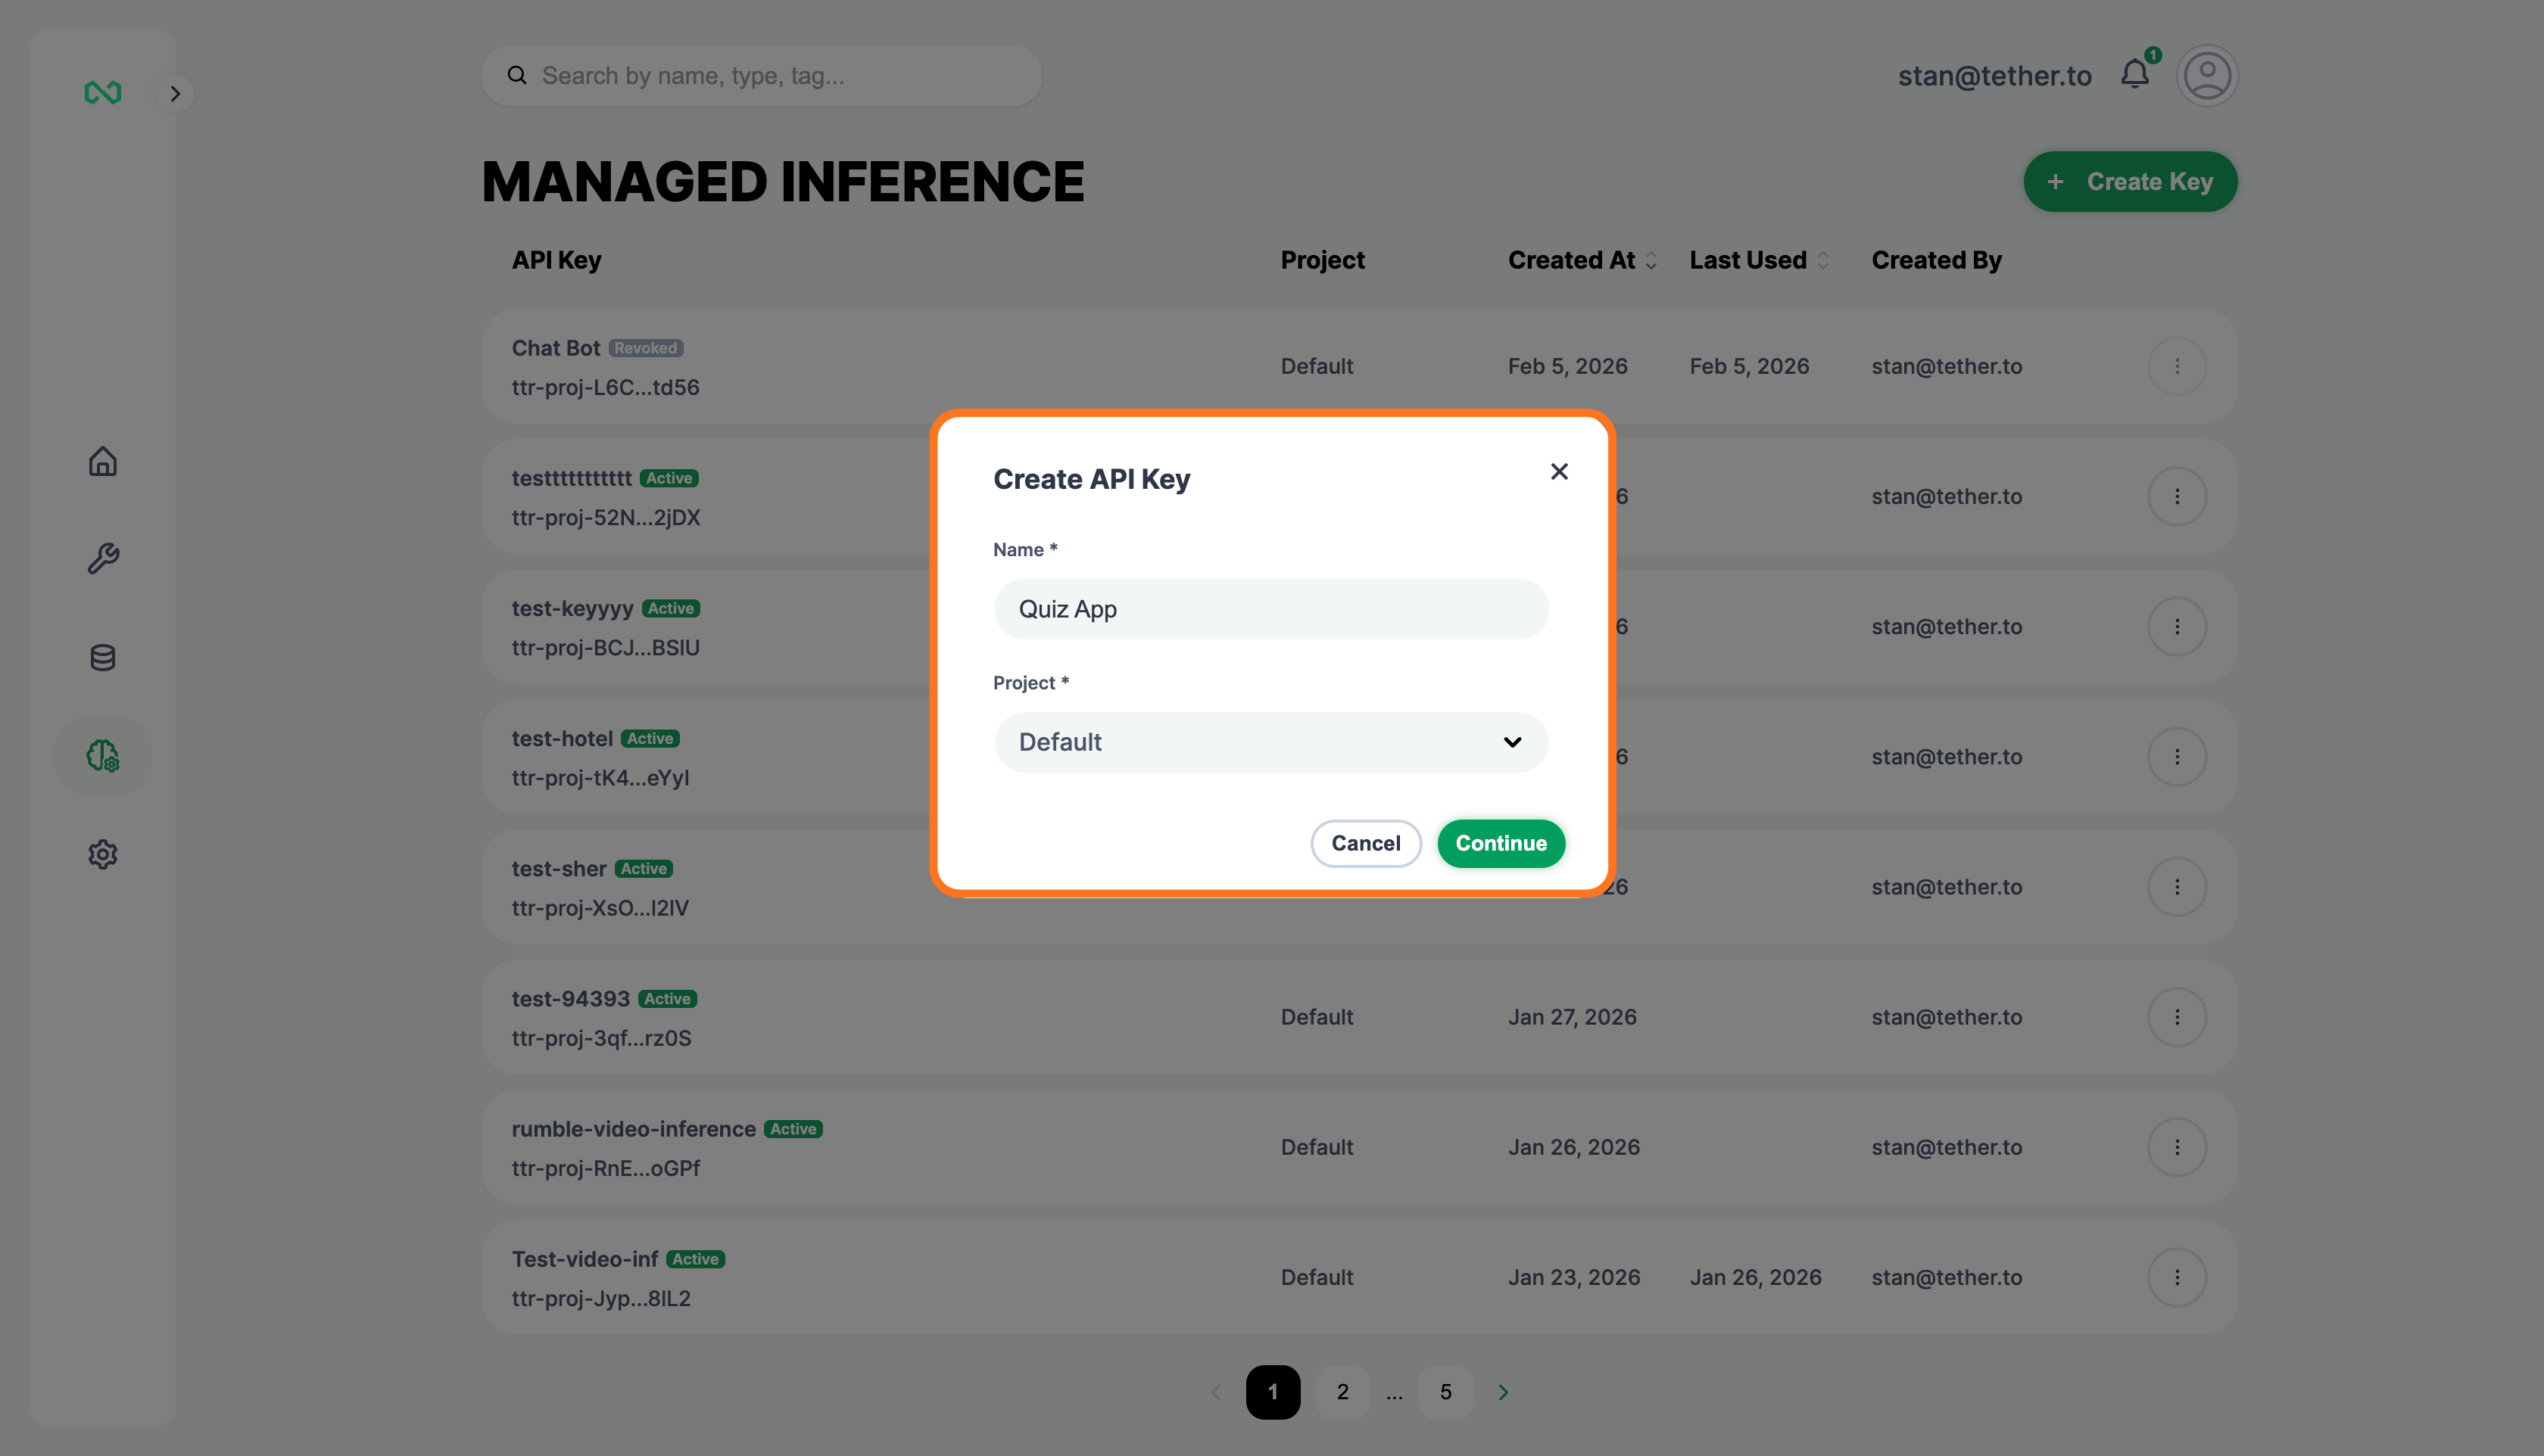The height and width of the screenshot is (1456, 2544).
Task: Click the Continue button
Action: coord(1501,843)
